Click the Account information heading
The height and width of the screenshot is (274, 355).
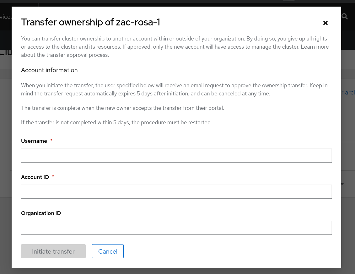tap(49, 70)
